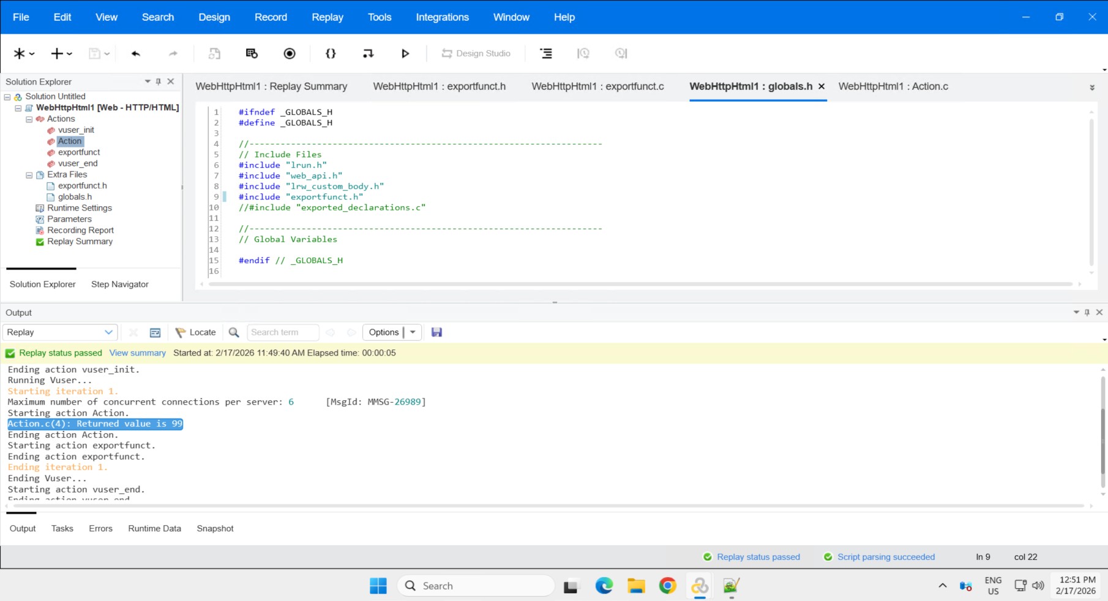Select exportfunct action in the tree
Screen dimensions: 1108x601
point(79,152)
